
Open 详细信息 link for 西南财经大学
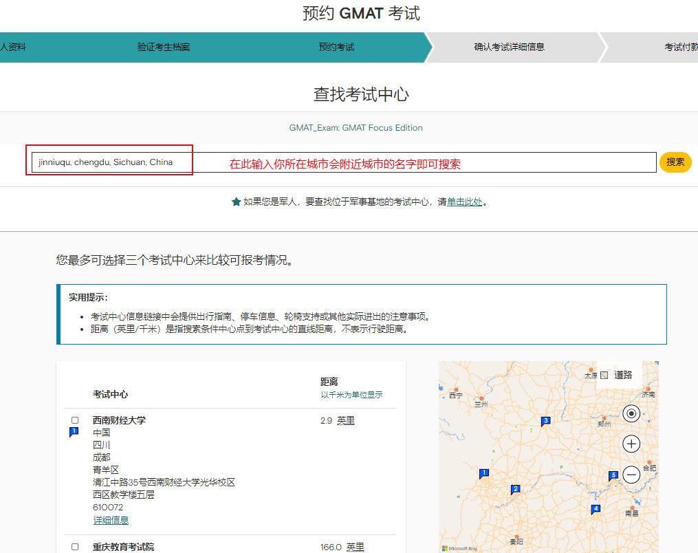pos(111,520)
